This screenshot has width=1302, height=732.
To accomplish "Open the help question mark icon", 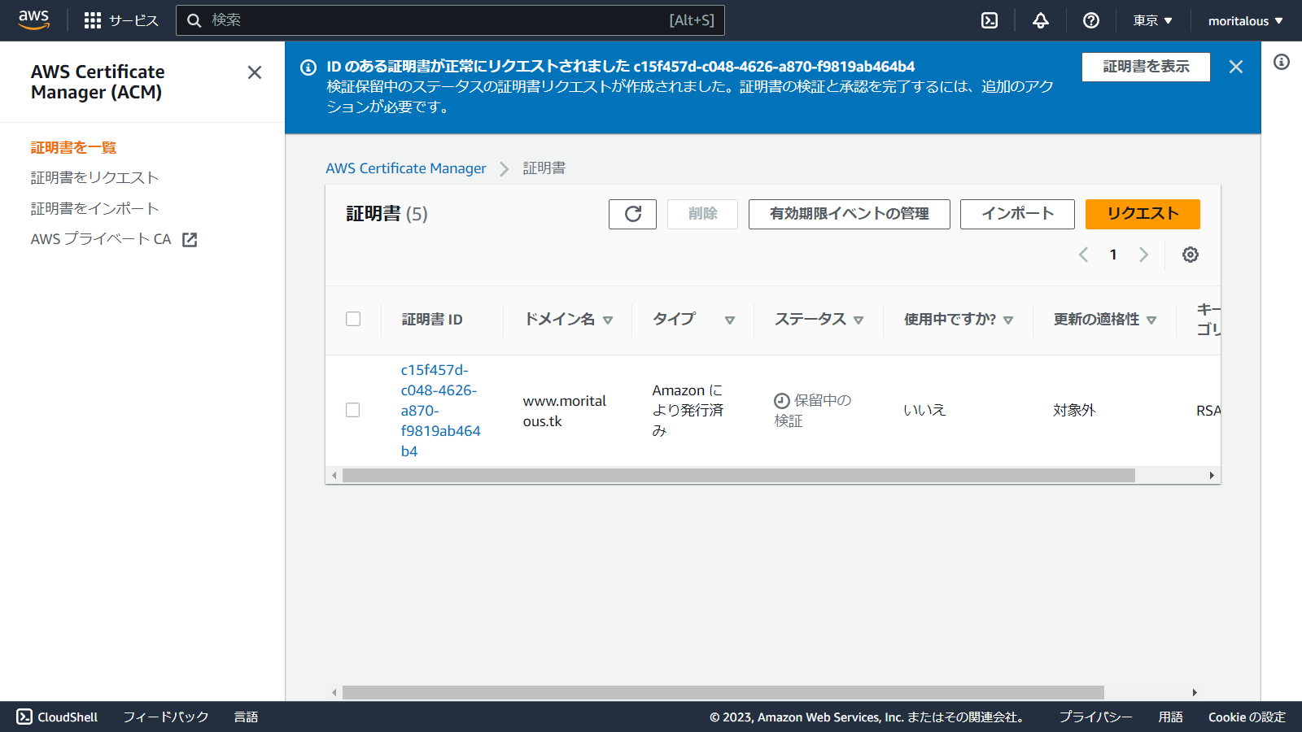I will (1090, 20).
